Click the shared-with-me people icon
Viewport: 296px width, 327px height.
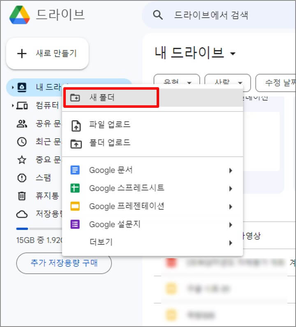click(x=22, y=124)
